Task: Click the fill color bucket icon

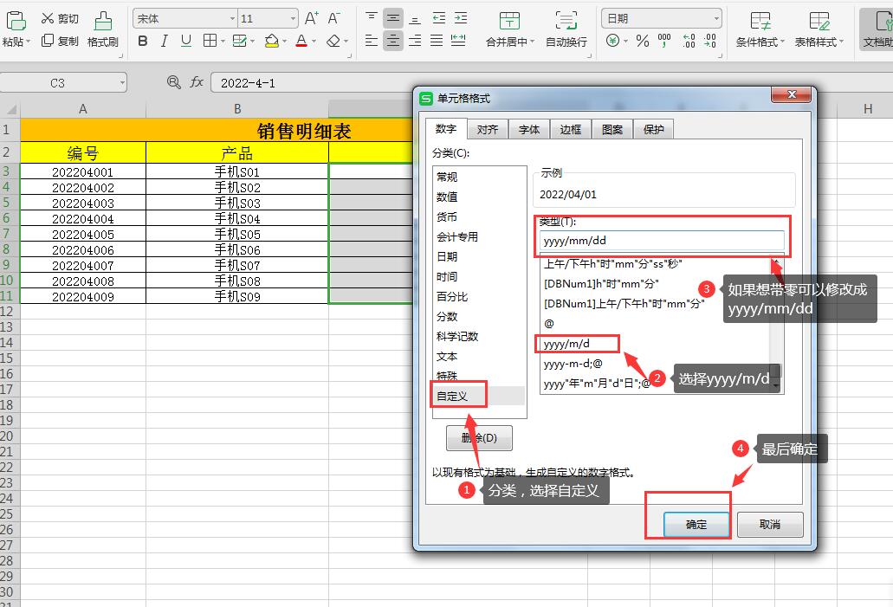Action: click(x=272, y=41)
